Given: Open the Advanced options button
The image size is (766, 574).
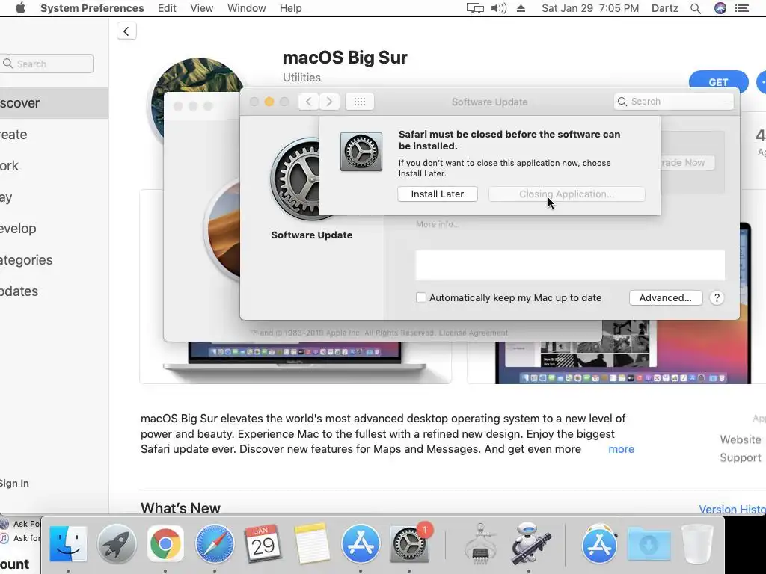Looking at the screenshot, I should click(x=665, y=297).
